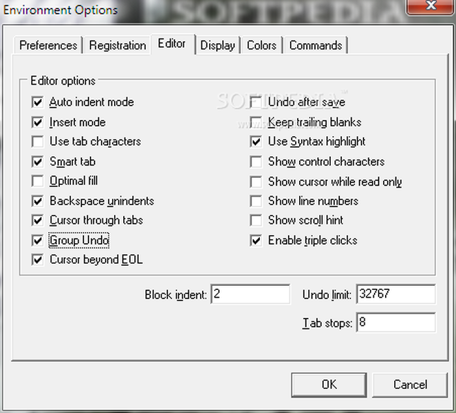The image size is (456, 413).
Task: Open the Commands tab
Action: tap(315, 46)
